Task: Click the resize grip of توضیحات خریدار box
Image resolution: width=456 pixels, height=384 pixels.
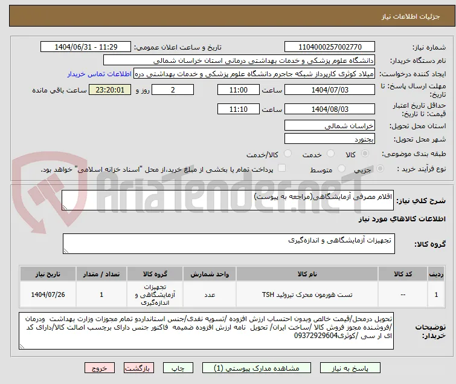Action: point(22,347)
